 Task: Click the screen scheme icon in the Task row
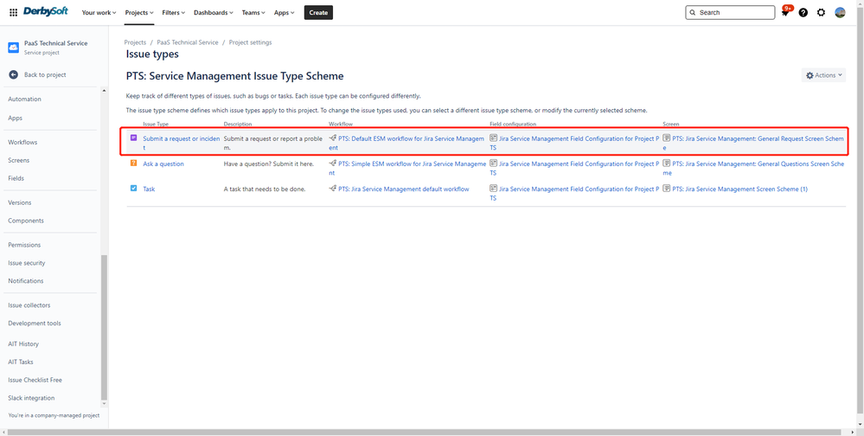tap(666, 189)
